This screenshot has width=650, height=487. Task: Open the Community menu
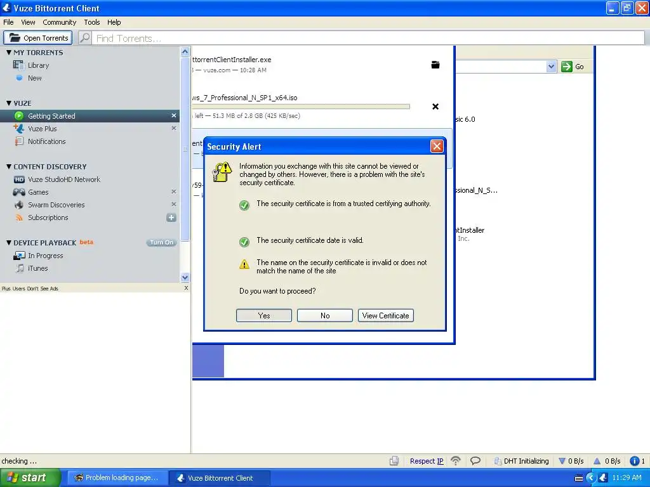click(59, 22)
